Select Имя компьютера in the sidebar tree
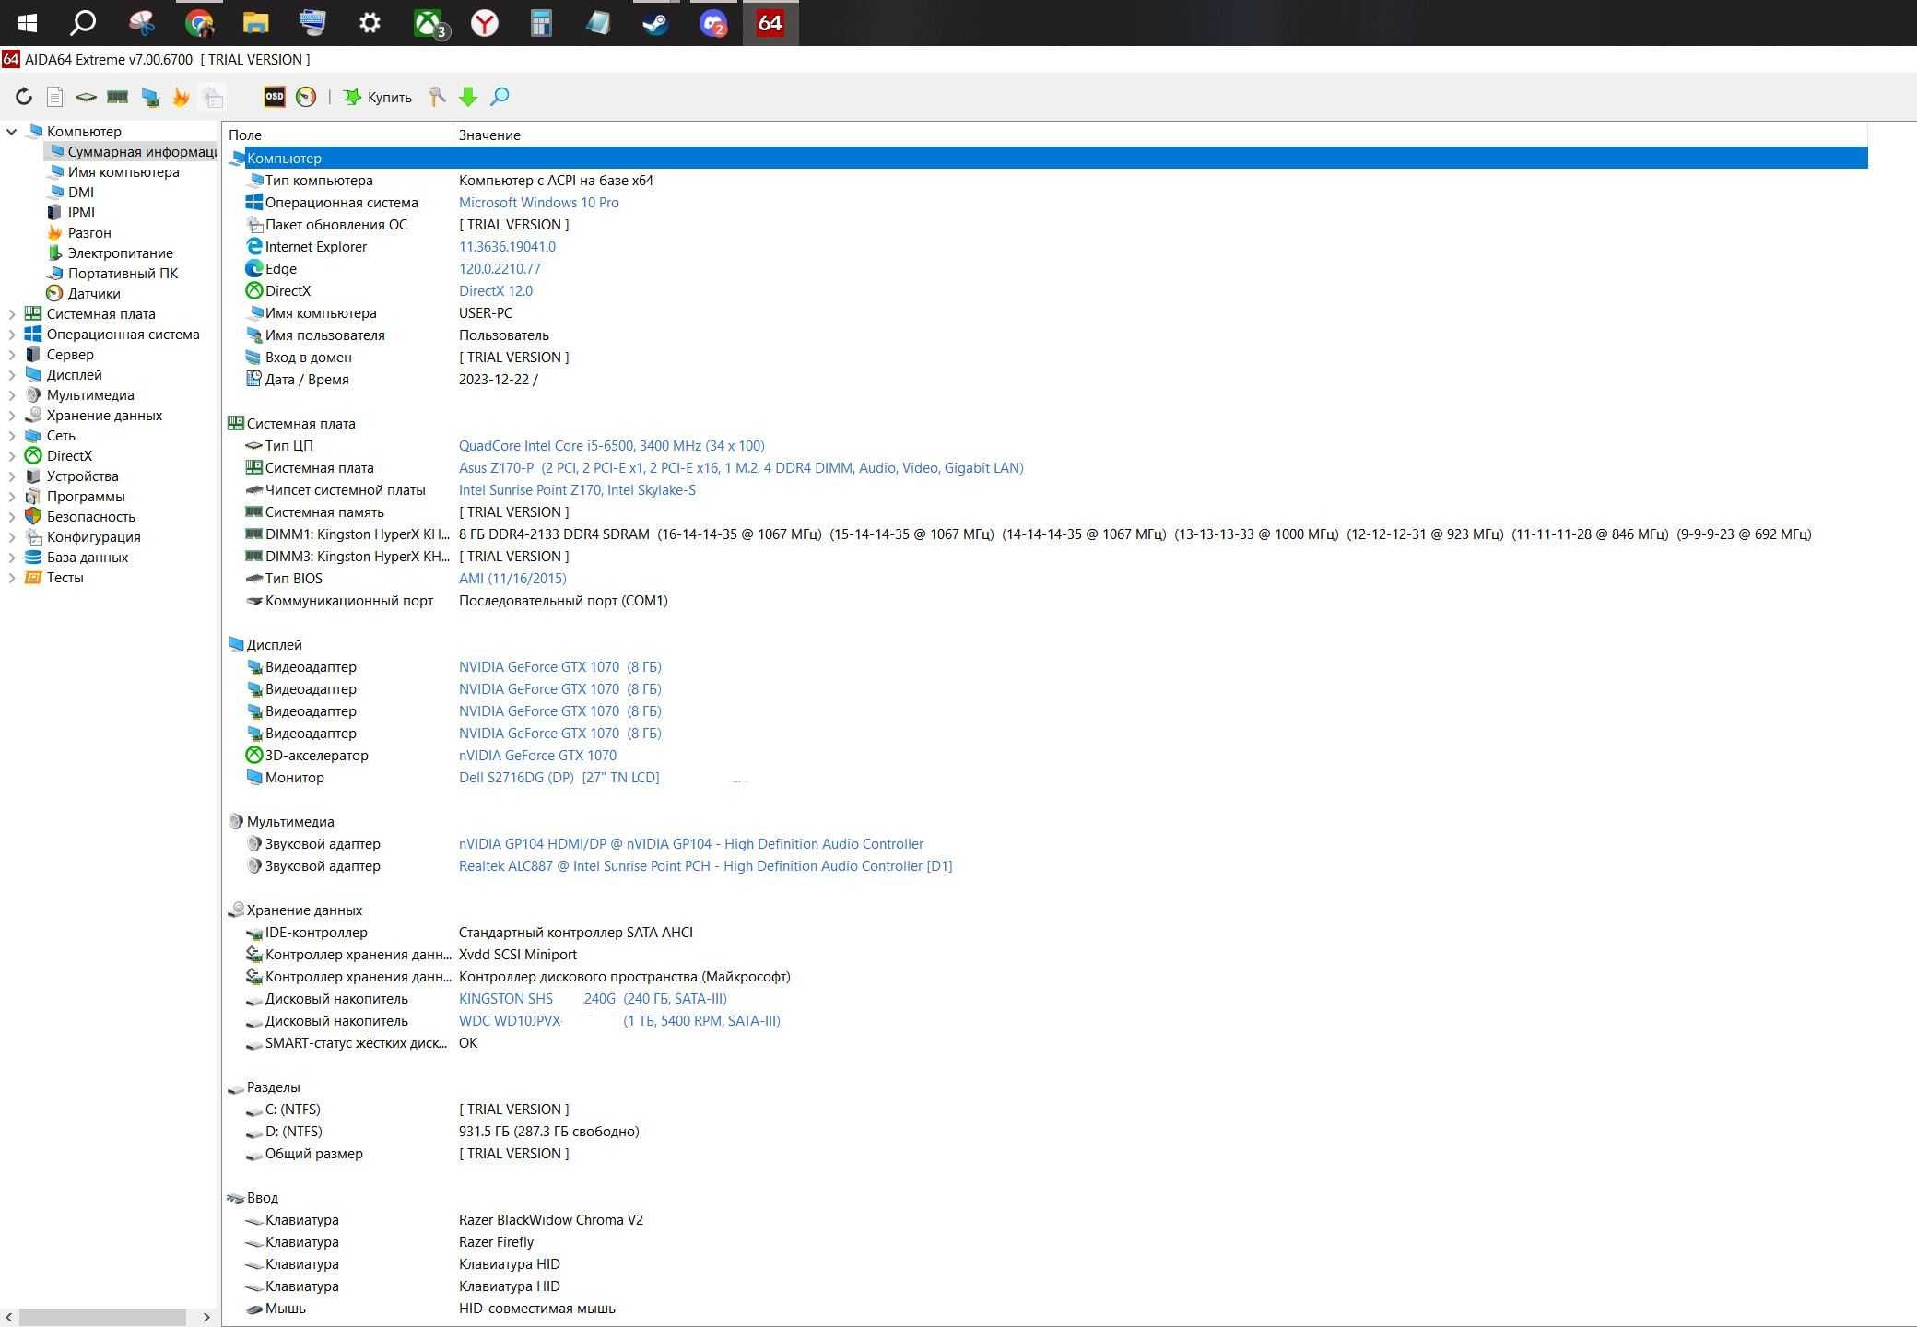The height and width of the screenshot is (1327, 1917). point(123,172)
